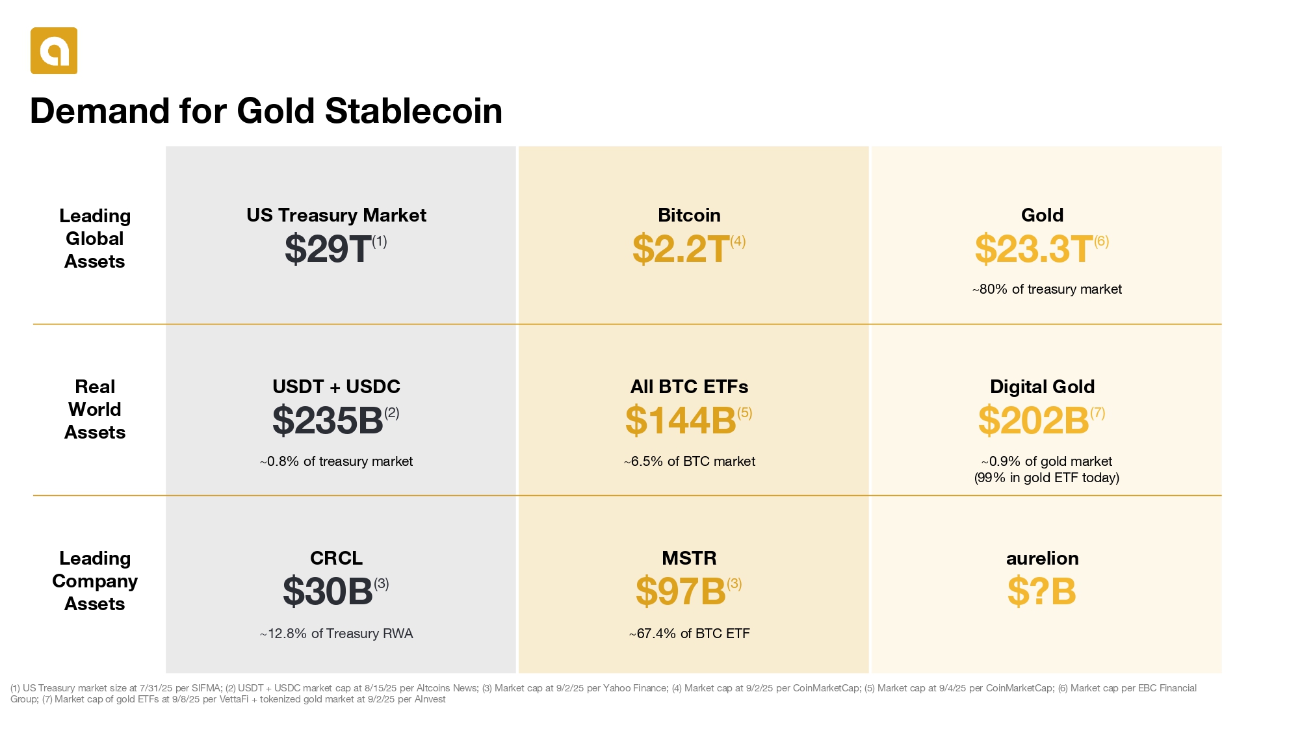Screen dimensions: 1300x731
Task: Select the MSTR $97B figure
Action: [x=681, y=592]
